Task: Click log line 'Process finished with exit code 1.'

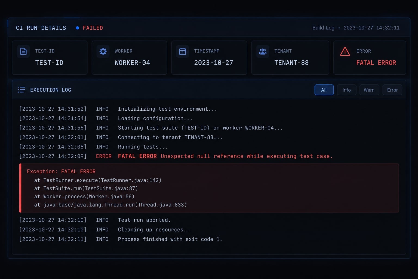Action: pos(170,239)
